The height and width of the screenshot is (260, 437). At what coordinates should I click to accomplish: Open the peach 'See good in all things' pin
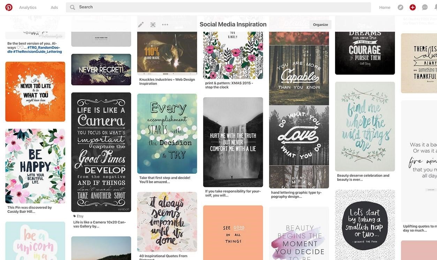coord(233,233)
